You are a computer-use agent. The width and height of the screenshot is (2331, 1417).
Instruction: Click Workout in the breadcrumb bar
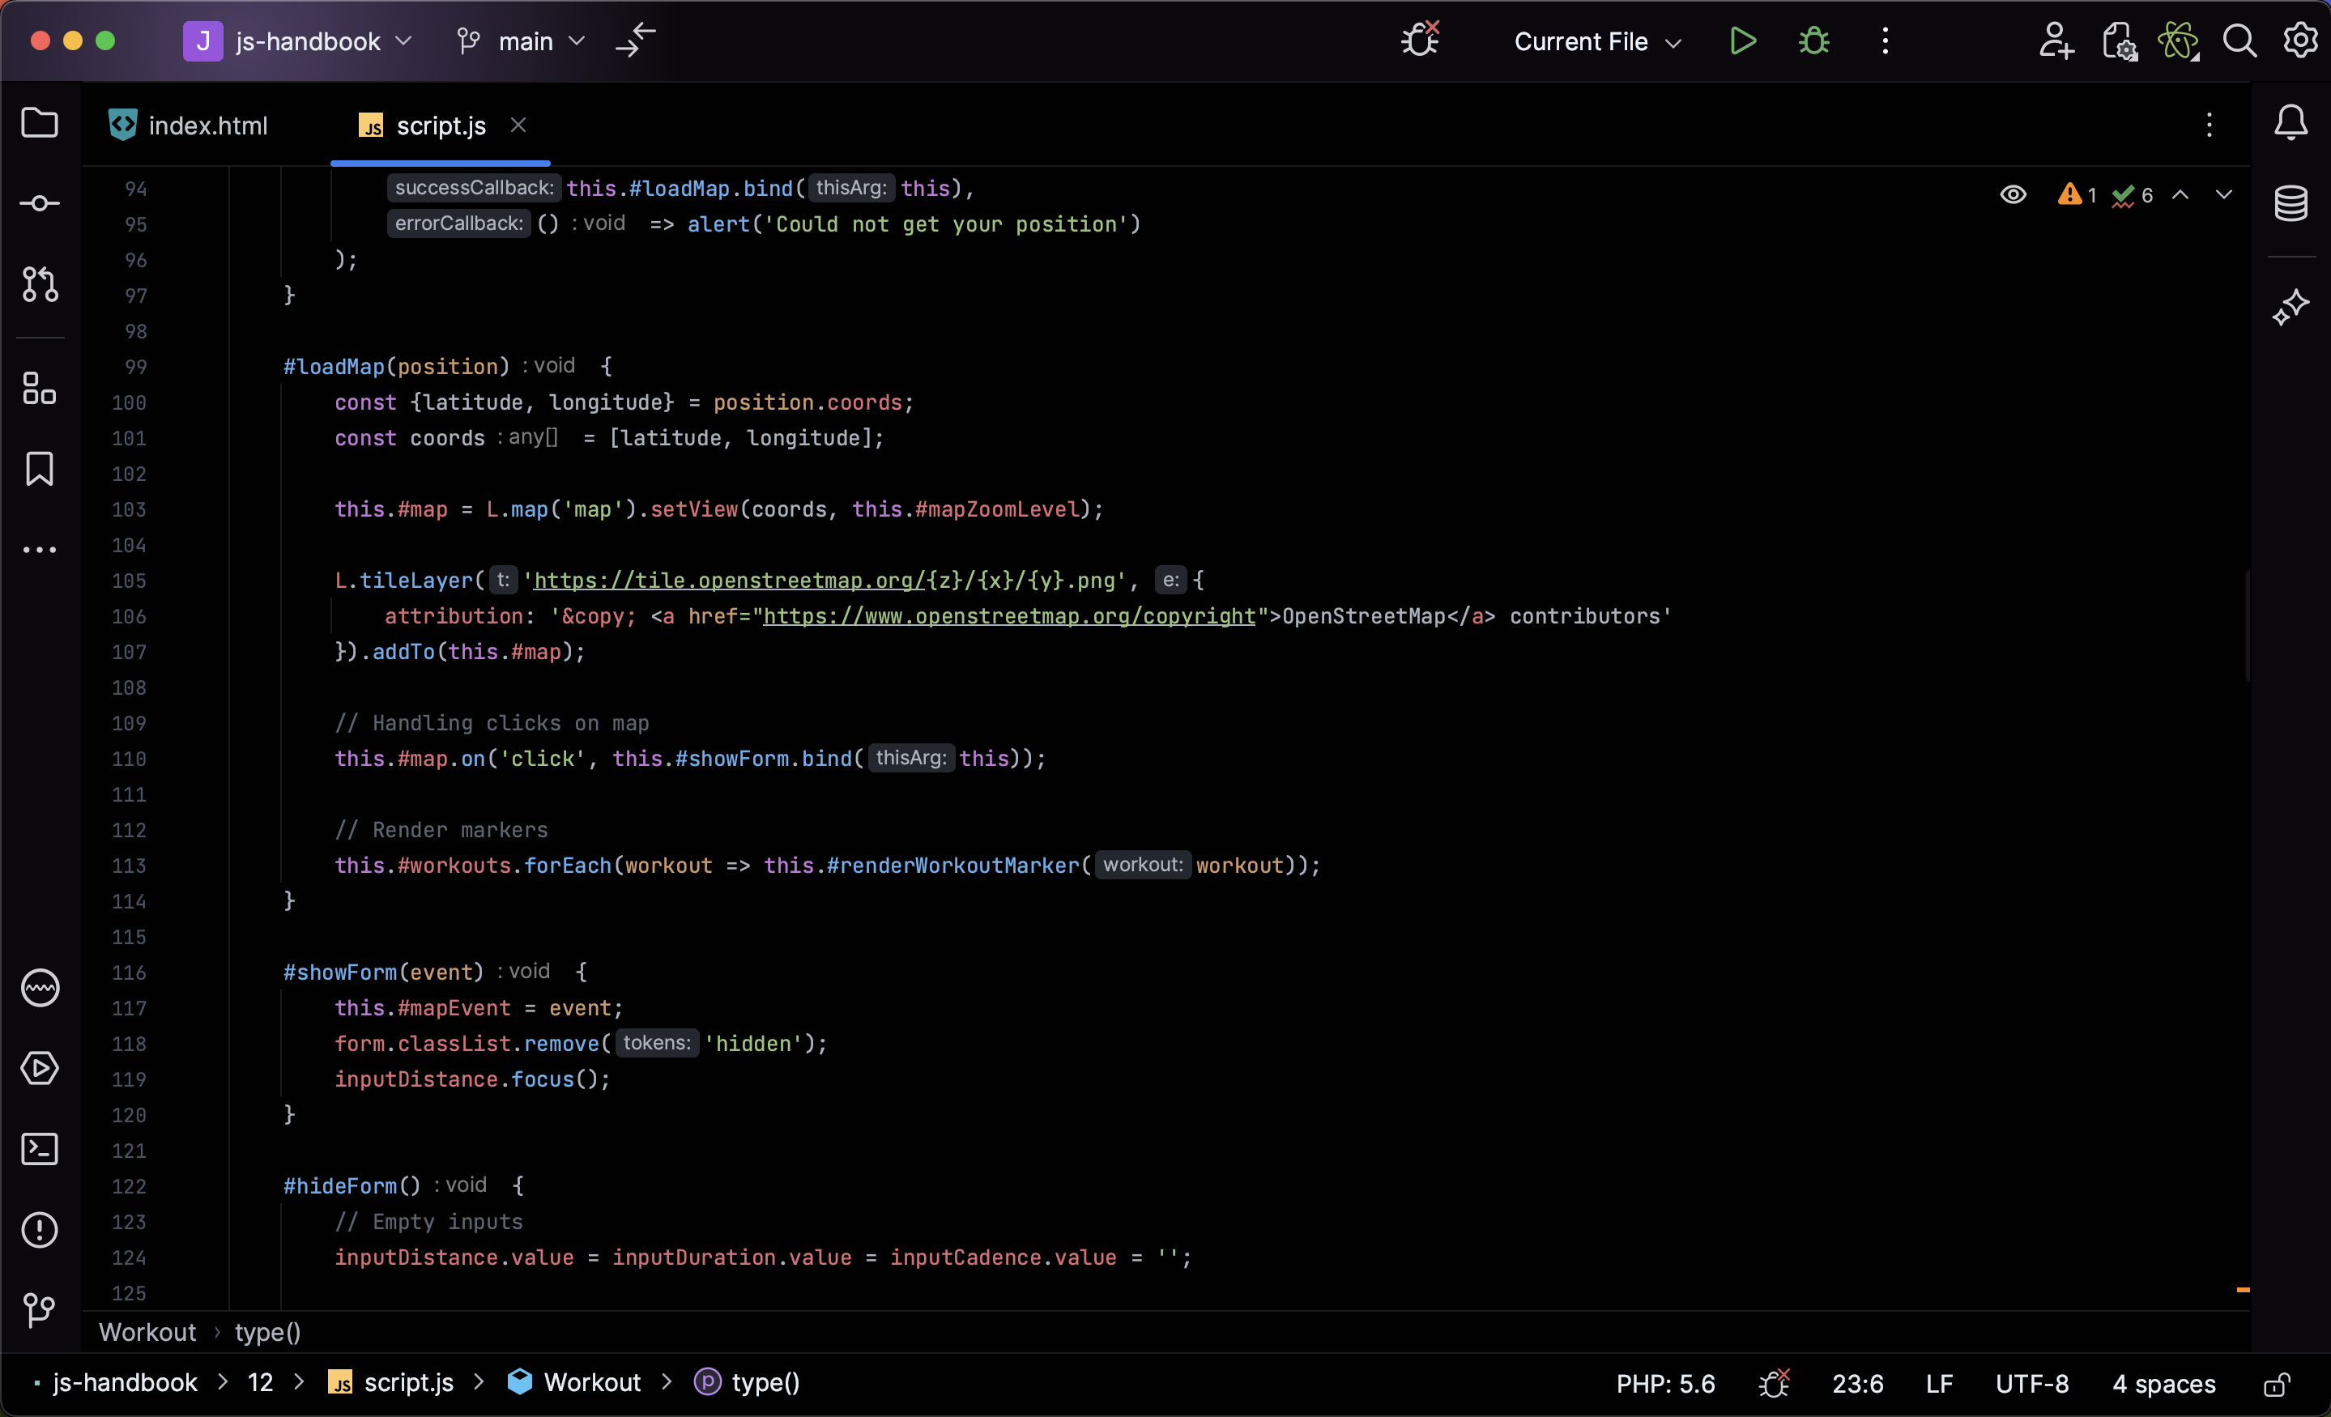[147, 1333]
